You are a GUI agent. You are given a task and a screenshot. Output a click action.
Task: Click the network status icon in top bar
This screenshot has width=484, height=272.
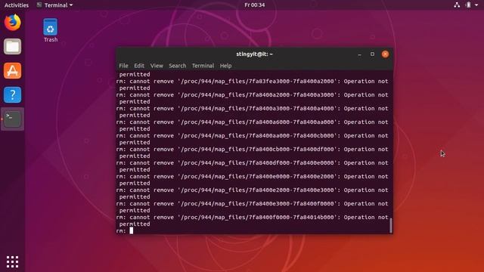457,5
